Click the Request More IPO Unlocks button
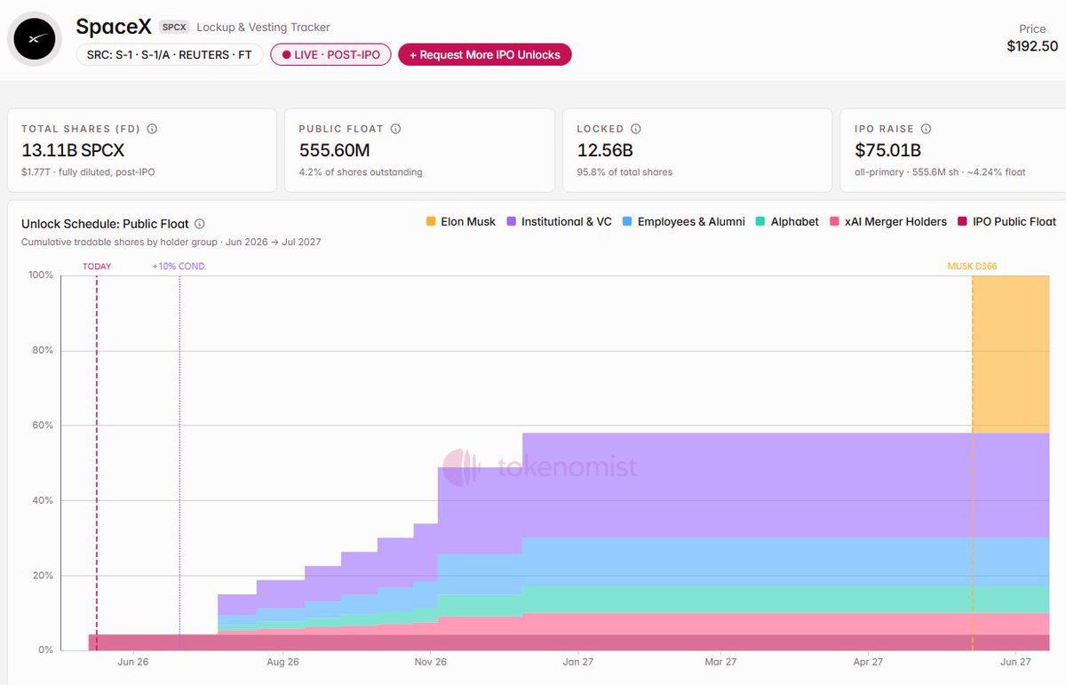 point(485,54)
